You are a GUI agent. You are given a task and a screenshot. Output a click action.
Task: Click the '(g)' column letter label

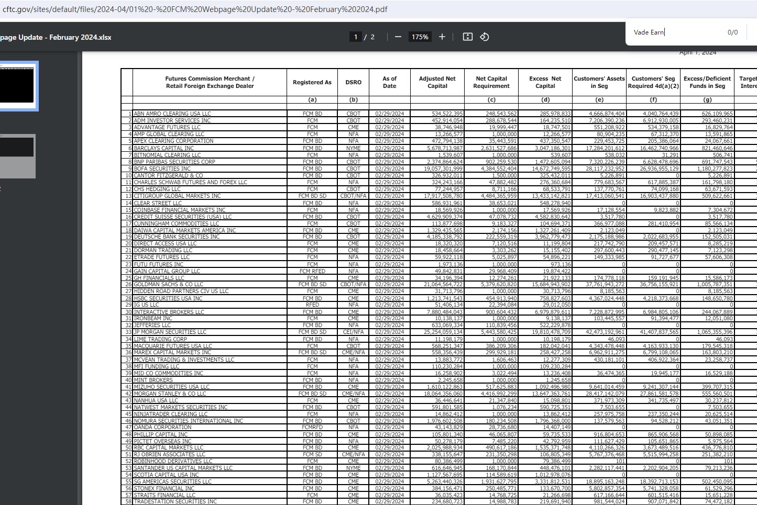coord(707,99)
